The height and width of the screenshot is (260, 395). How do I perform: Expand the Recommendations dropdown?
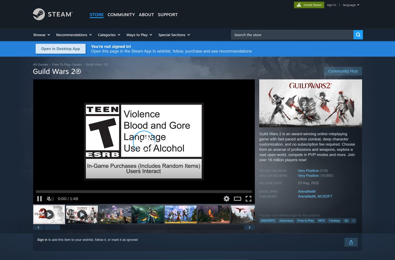tap(74, 35)
